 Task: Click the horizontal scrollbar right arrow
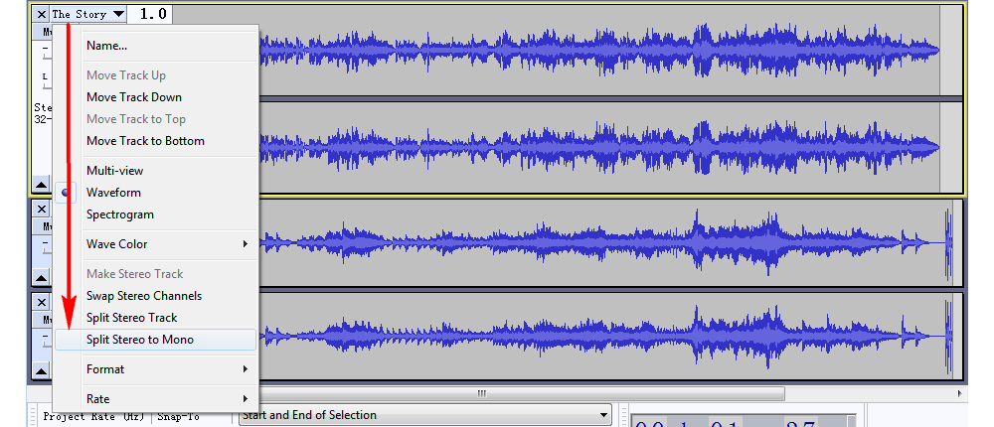(x=961, y=394)
